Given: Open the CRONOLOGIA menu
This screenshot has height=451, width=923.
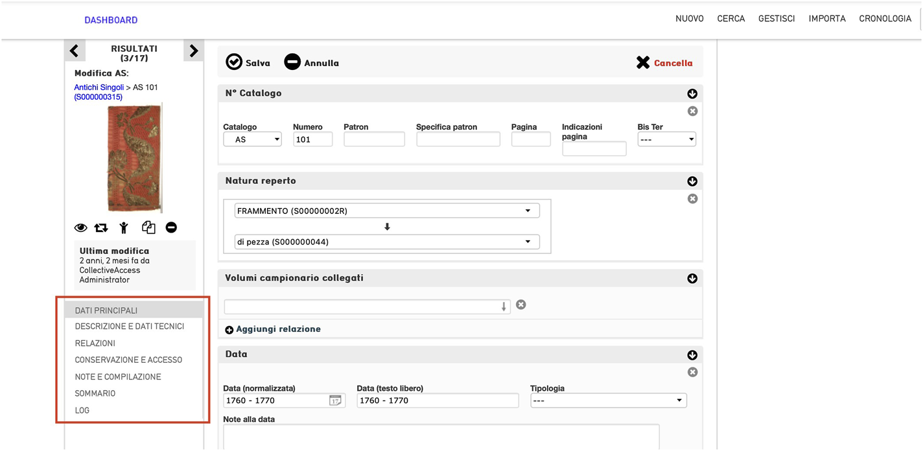Looking at the screenshot, I should click(x=885, y=19).
